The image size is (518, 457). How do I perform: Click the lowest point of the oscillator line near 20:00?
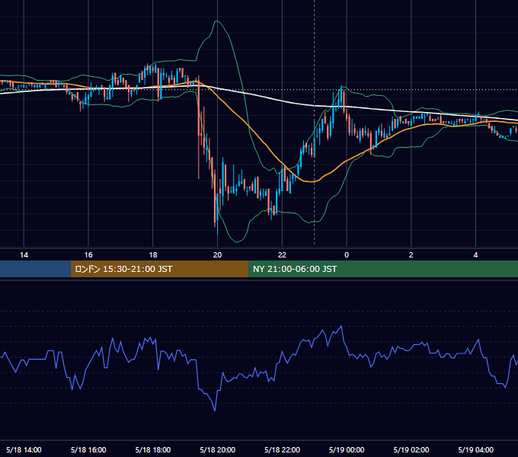pyautogui.click(x=215, y=411)
